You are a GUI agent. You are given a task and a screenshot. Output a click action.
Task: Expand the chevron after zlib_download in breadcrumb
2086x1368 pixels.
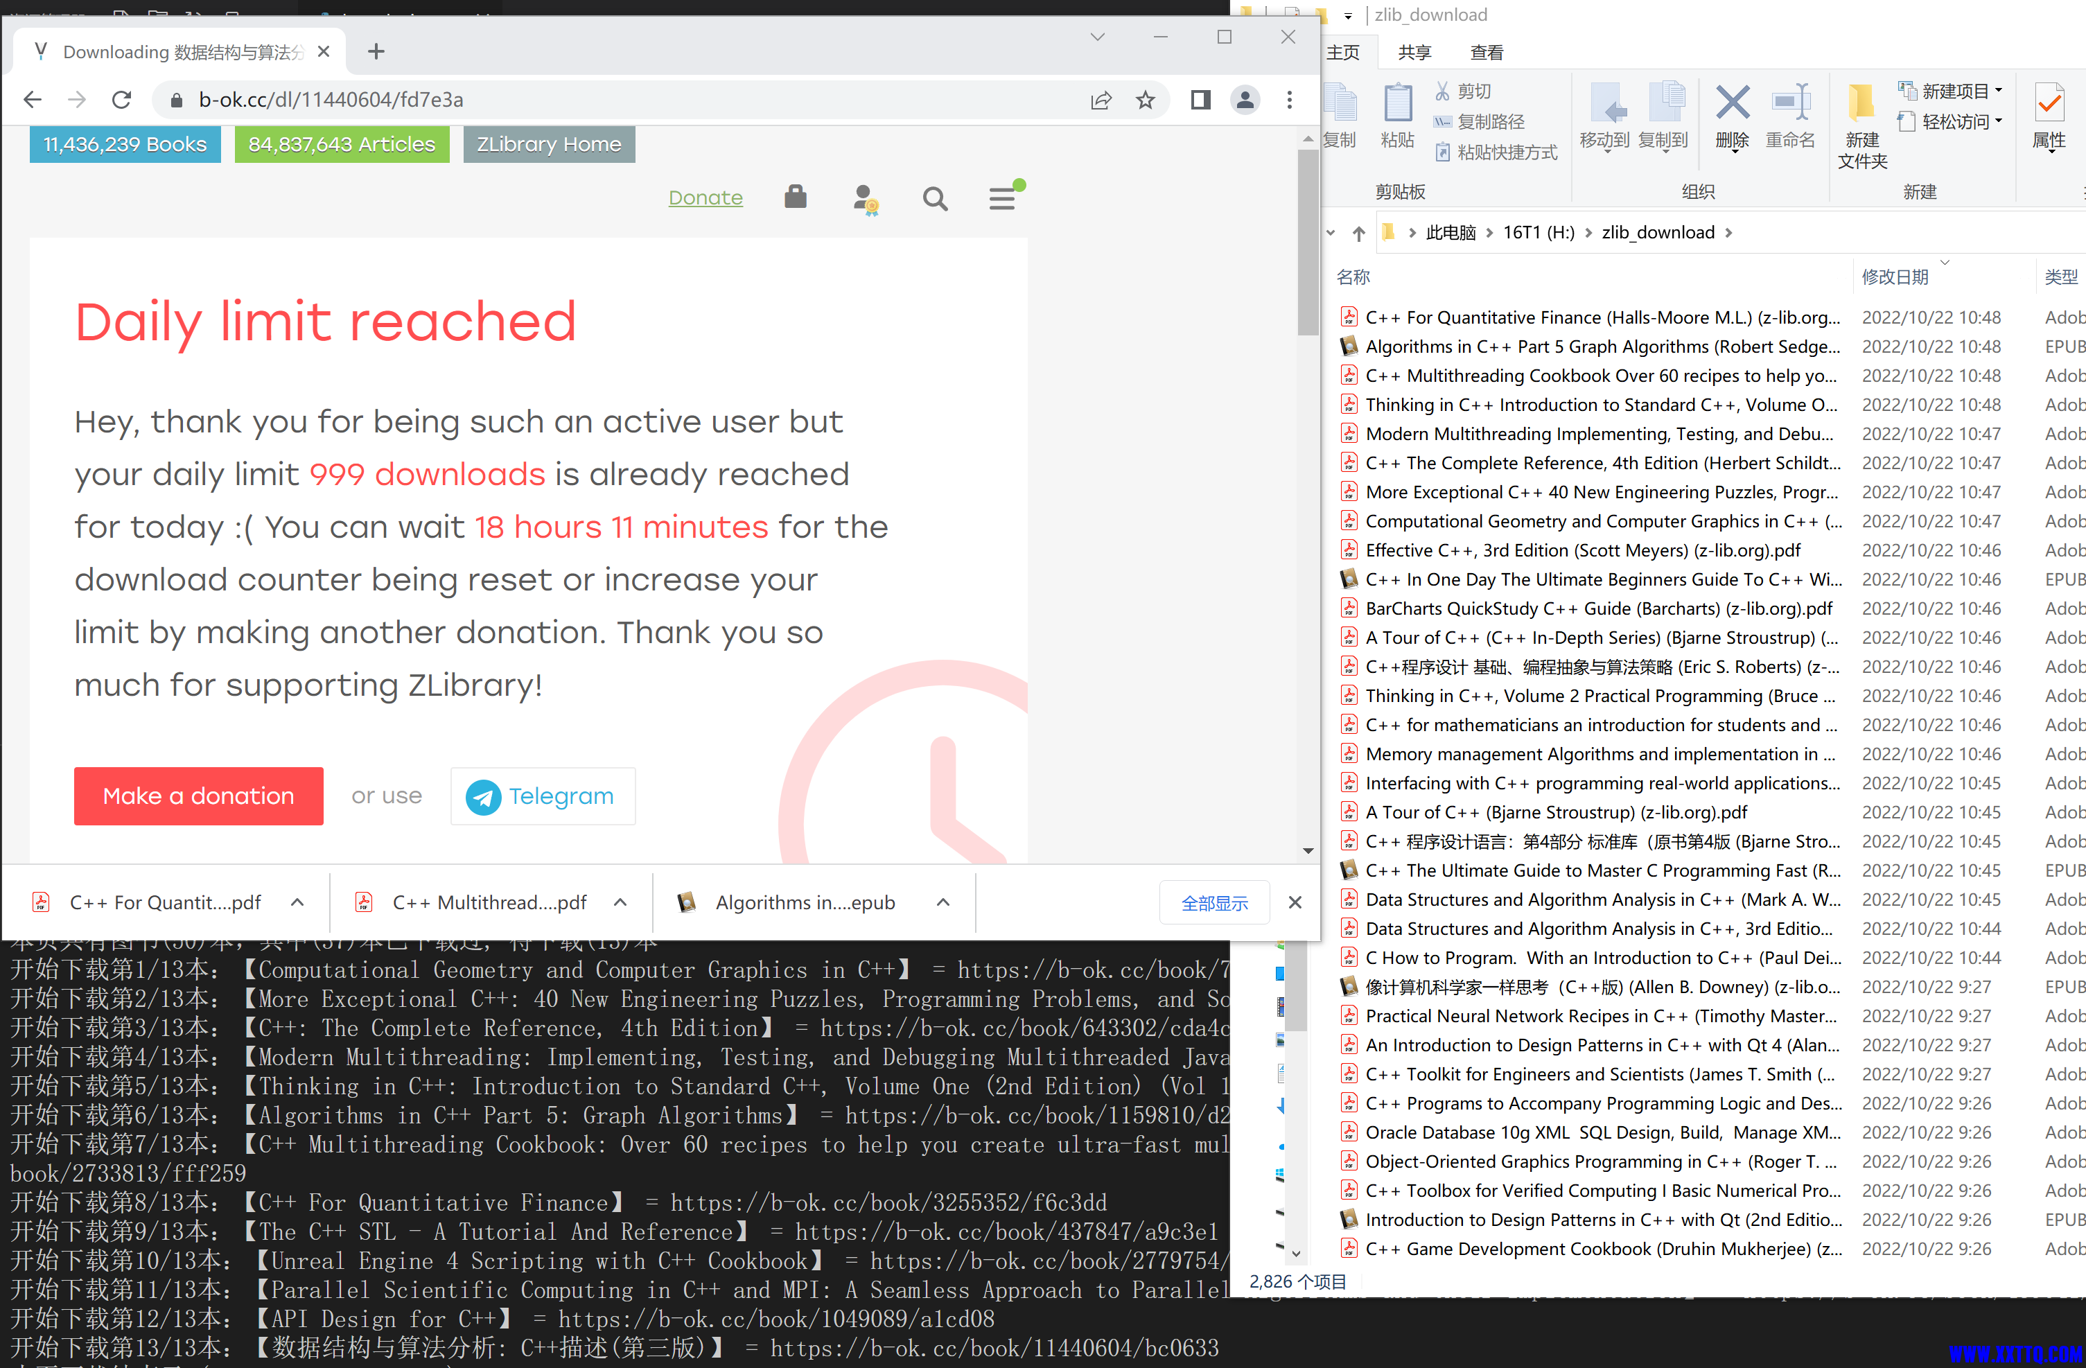coord(1729,233)
